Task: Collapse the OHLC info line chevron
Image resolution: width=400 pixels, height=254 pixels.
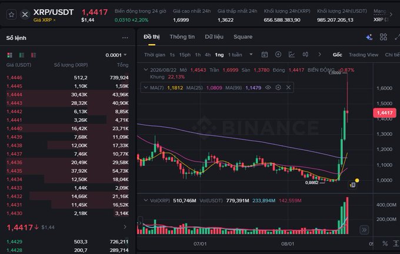Action: [x=146, y=69]
